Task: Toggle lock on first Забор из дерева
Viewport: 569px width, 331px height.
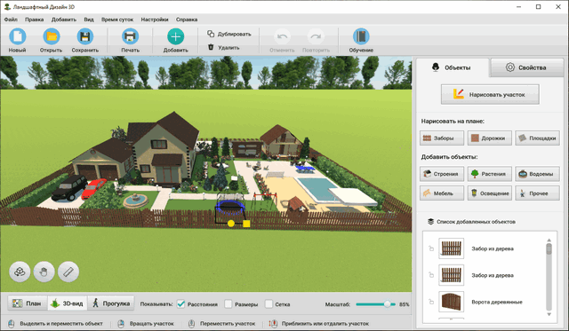Action: point(431,248)
